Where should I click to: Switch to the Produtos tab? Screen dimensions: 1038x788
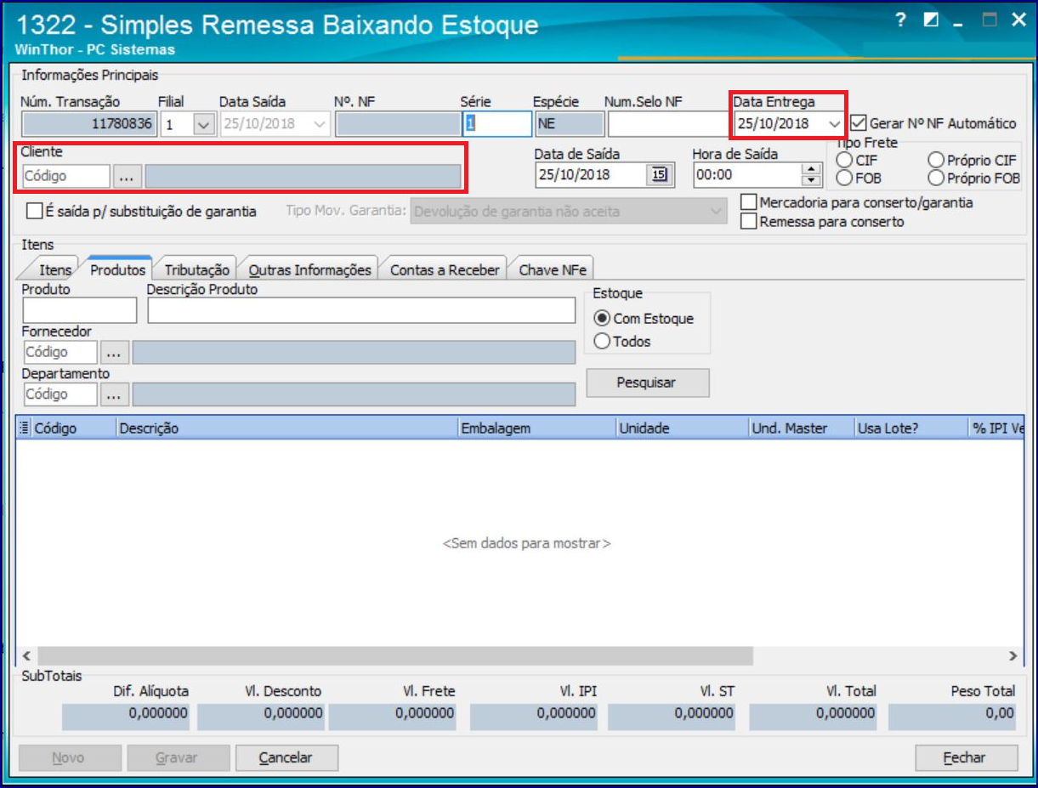(117, 269)
